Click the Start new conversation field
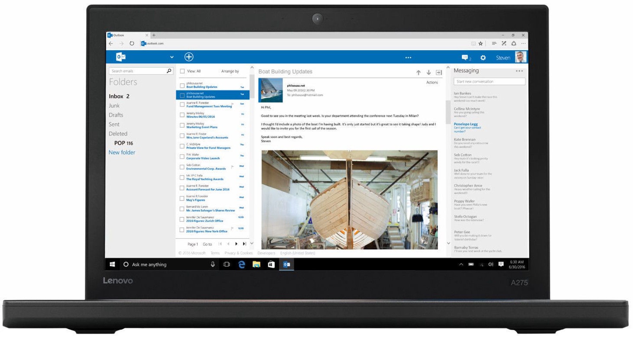The width and height of the screenshot is (633, 340). [x=489, y=82]
